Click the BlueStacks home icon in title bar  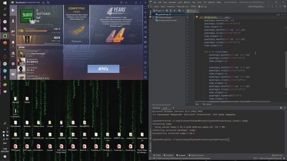coord(43,3)
